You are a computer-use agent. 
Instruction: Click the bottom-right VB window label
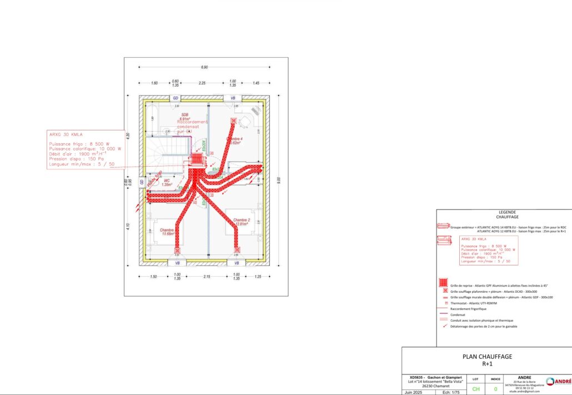coord(237,263)
